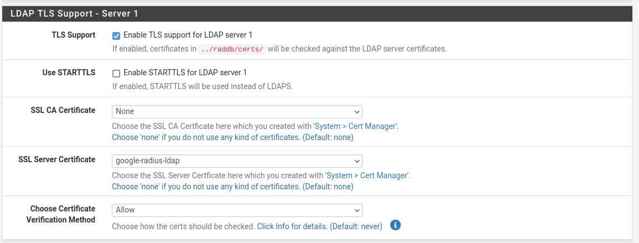The height and width of the screenshot is (243, 639).
Task: Select the SSL CA Certificate field label
Action: click(63, 110)
